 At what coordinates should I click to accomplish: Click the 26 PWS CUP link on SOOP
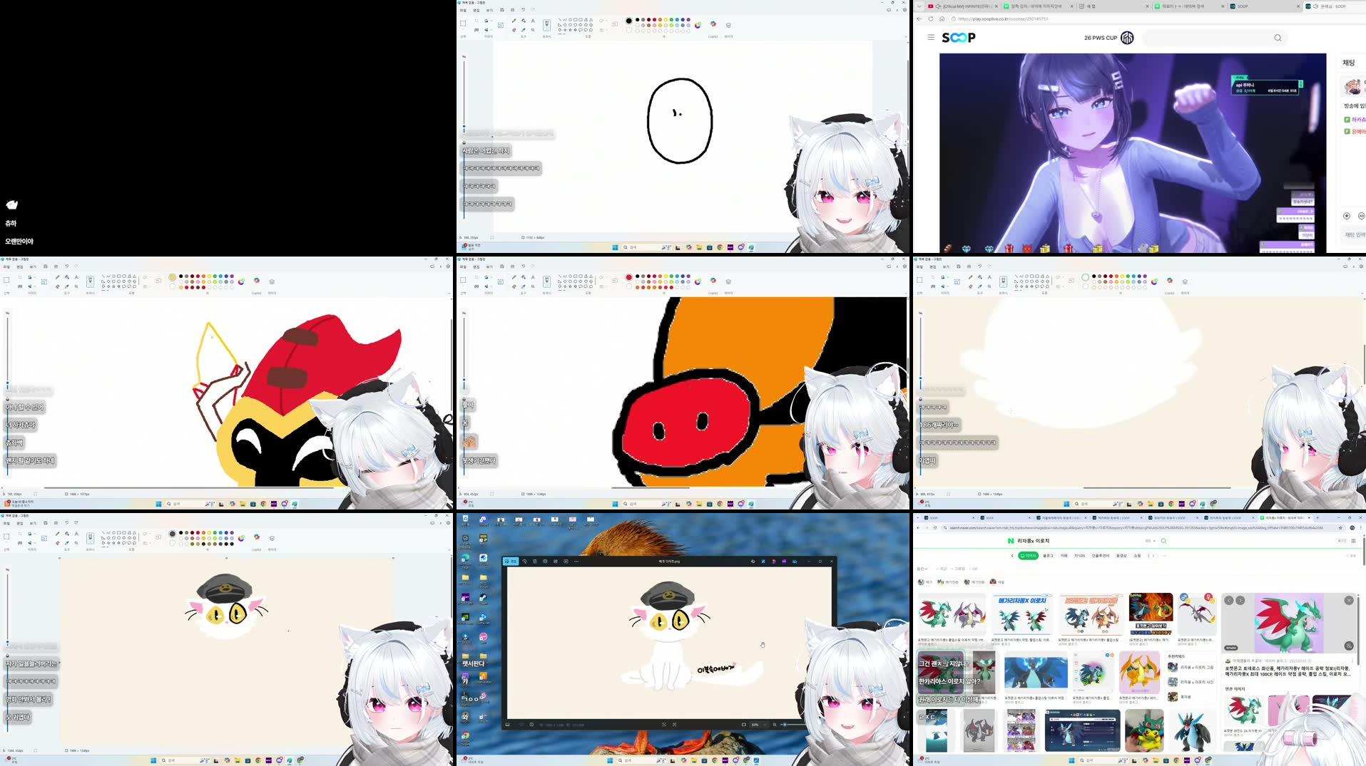(1100, 38)
